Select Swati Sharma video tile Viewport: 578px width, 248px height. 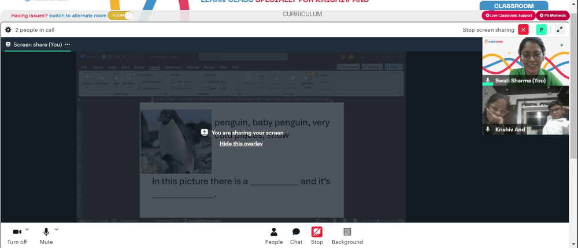point(525,62)
